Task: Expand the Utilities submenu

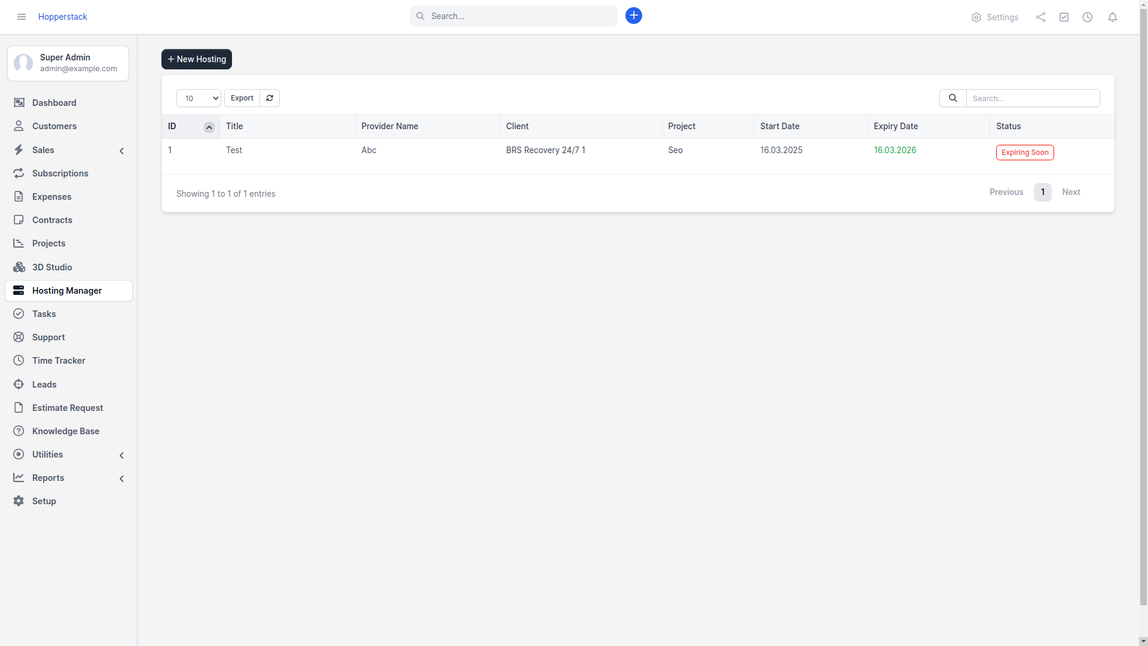Action: [121, 455]
